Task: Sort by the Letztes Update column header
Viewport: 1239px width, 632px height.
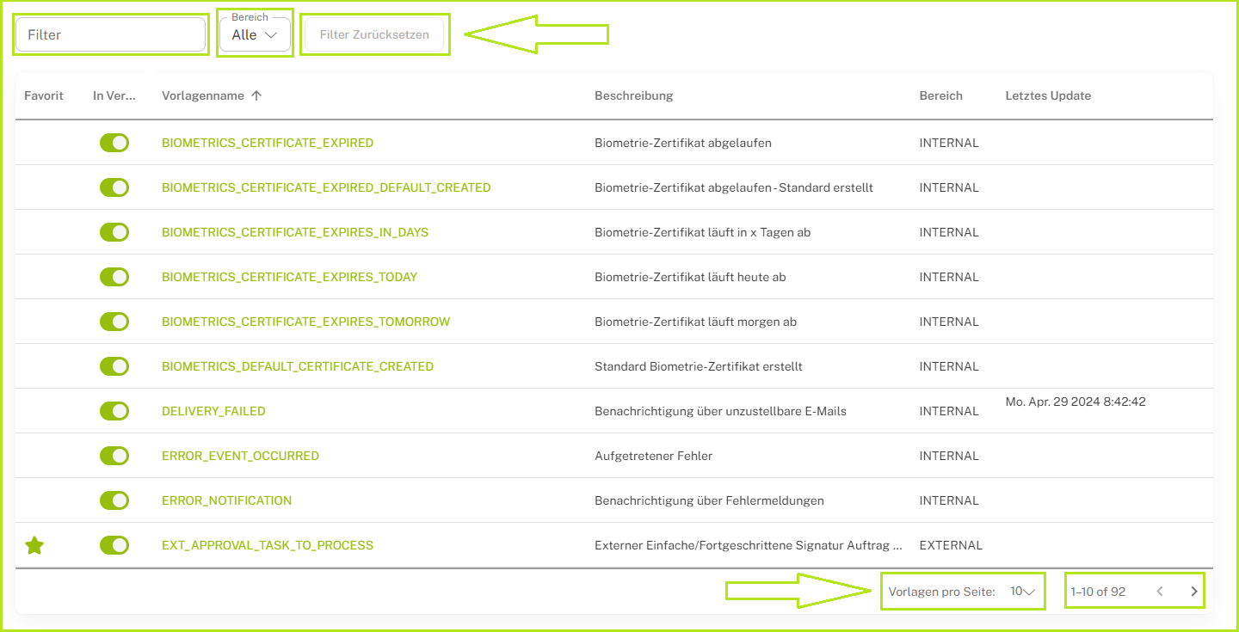Action: (1047, 96)
